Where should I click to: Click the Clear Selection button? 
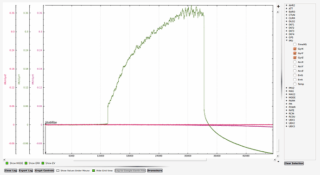tap(294, 163)
